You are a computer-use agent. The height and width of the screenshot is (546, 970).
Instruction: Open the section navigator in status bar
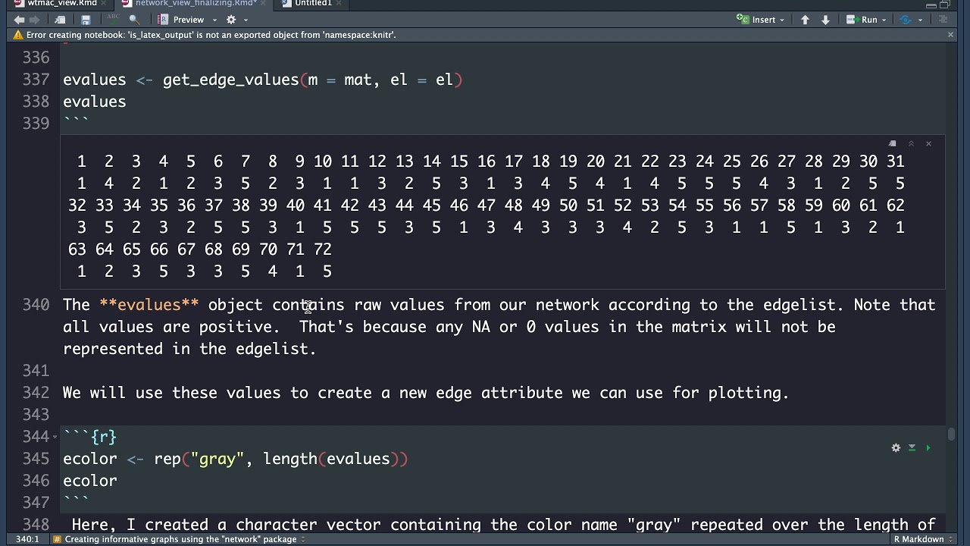coord(180,539)
